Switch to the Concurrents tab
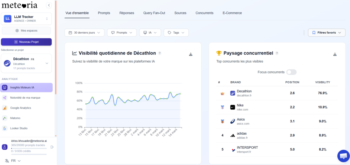 (x=204, y=13)
